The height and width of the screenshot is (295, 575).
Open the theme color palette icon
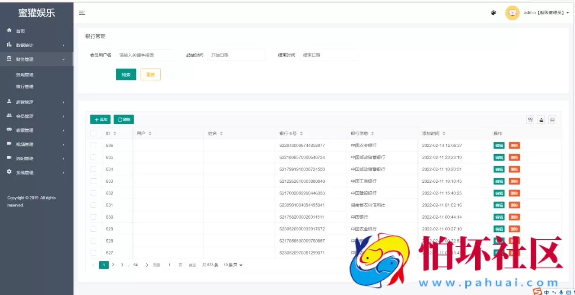pyautogui.click(x=493, y=13)
